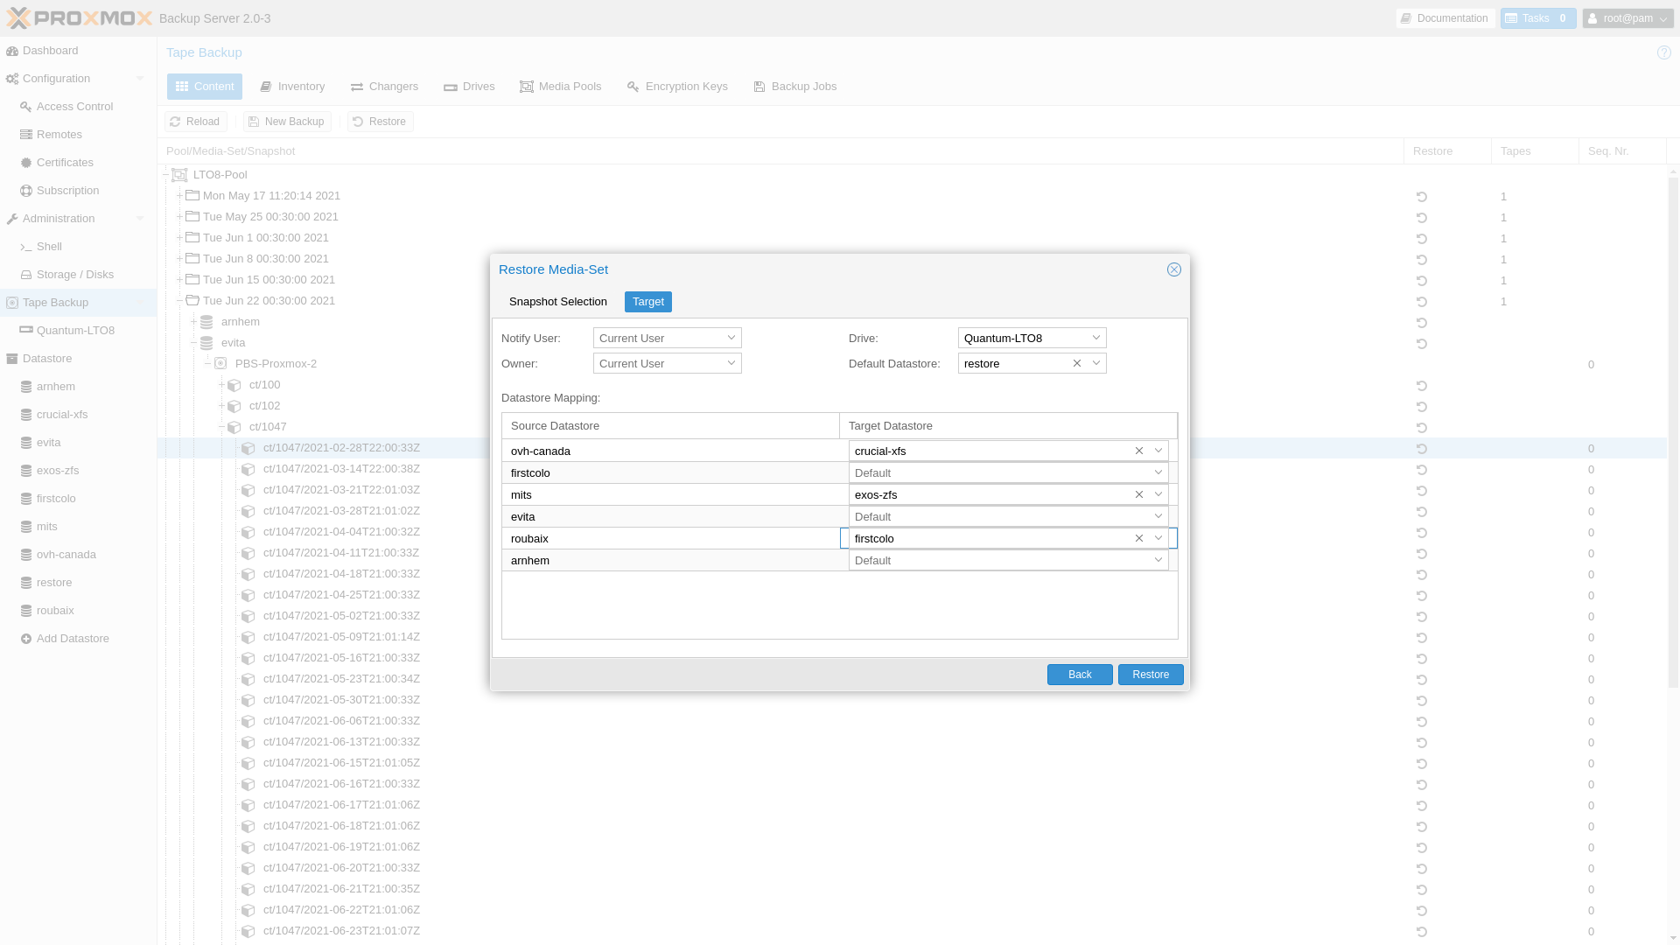Open the Drive Quantum-LTO8 dropdown

point(1095,338)
